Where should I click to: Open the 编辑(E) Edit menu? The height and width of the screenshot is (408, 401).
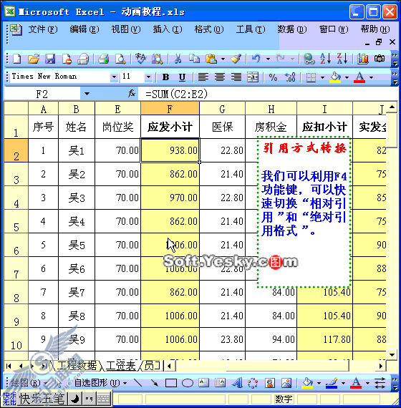[x=84, y=29]
